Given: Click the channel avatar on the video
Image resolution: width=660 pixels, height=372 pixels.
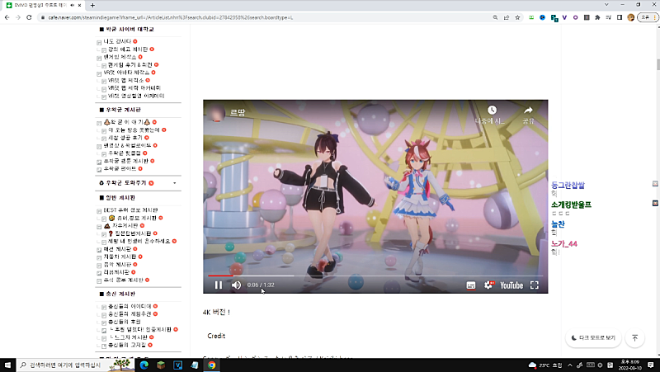Looking at the screenshot, I should pos(217,113).
